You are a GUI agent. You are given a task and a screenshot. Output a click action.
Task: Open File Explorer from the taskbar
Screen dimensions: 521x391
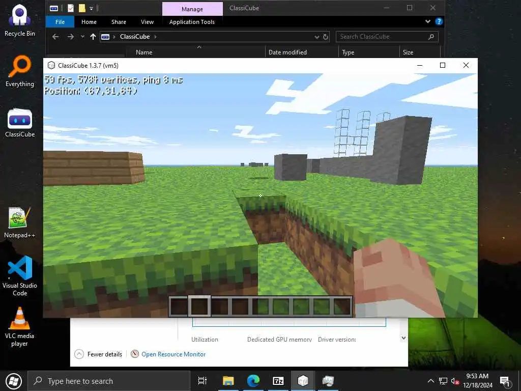(228, 381)
